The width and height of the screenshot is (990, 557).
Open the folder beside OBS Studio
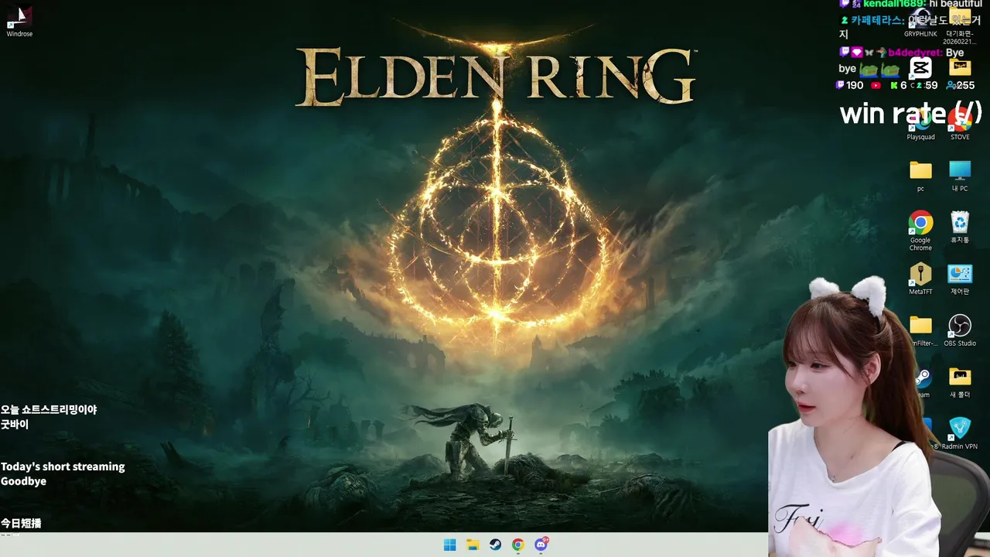pos(921,330)
